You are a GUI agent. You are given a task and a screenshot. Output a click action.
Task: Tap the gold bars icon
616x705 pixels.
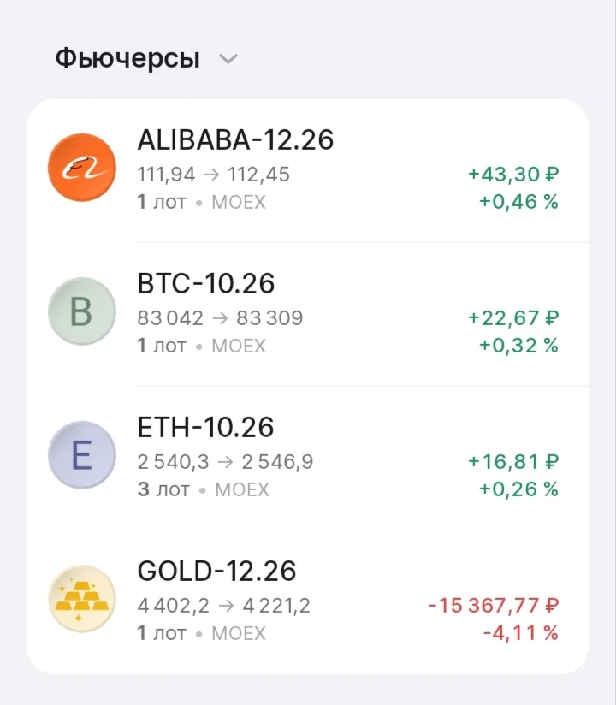point(82,599)
